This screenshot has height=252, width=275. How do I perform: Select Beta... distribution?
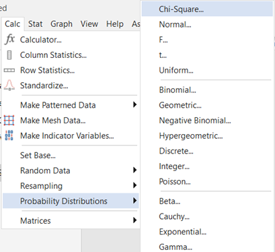[x=207, y=201]
